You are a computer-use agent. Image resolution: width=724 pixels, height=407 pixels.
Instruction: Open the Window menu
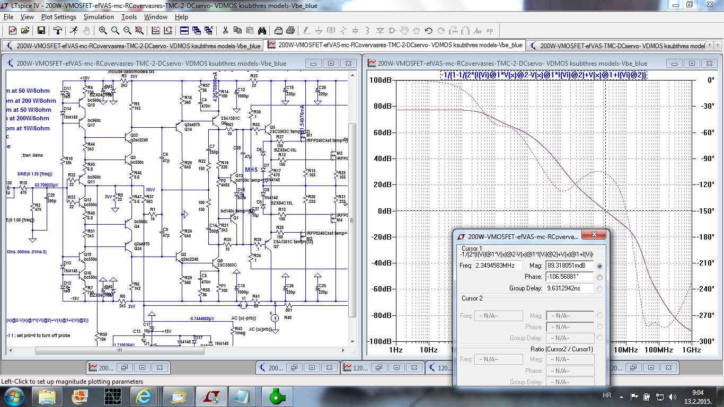point(156,17)
